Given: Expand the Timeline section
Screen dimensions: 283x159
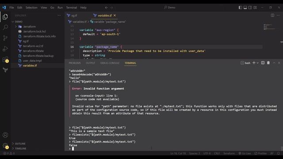Looking at the screenshot, I should pos(20,148).
